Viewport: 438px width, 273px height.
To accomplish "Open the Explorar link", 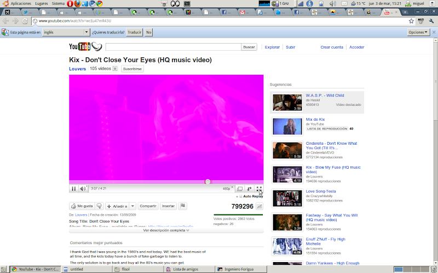I will (272, 48).
